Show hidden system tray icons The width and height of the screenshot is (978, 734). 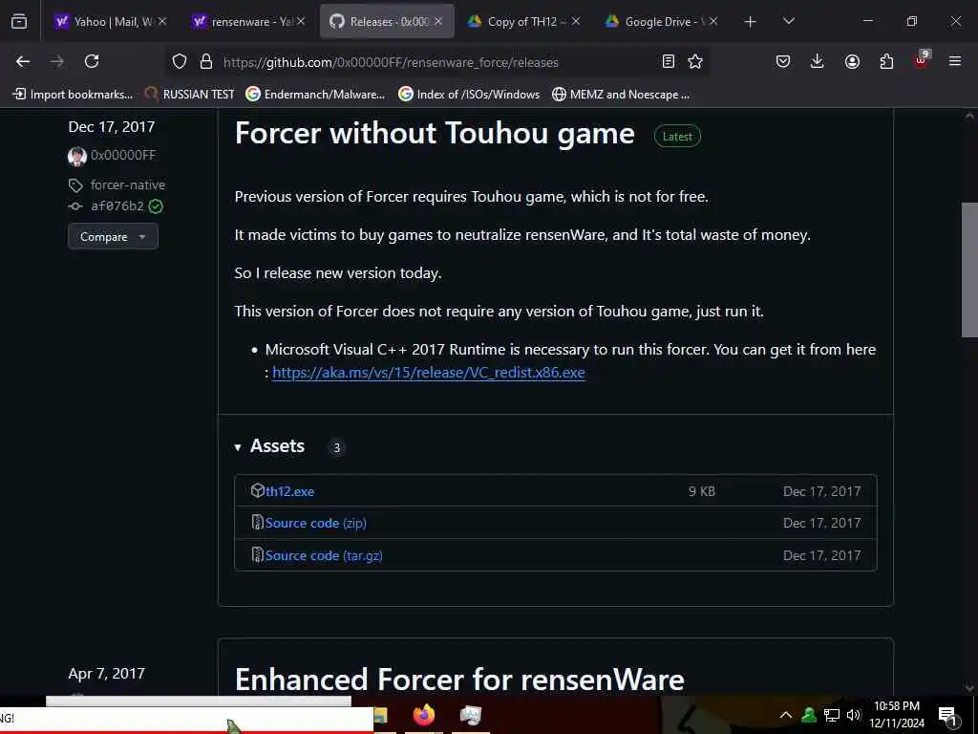click(786, 715)
